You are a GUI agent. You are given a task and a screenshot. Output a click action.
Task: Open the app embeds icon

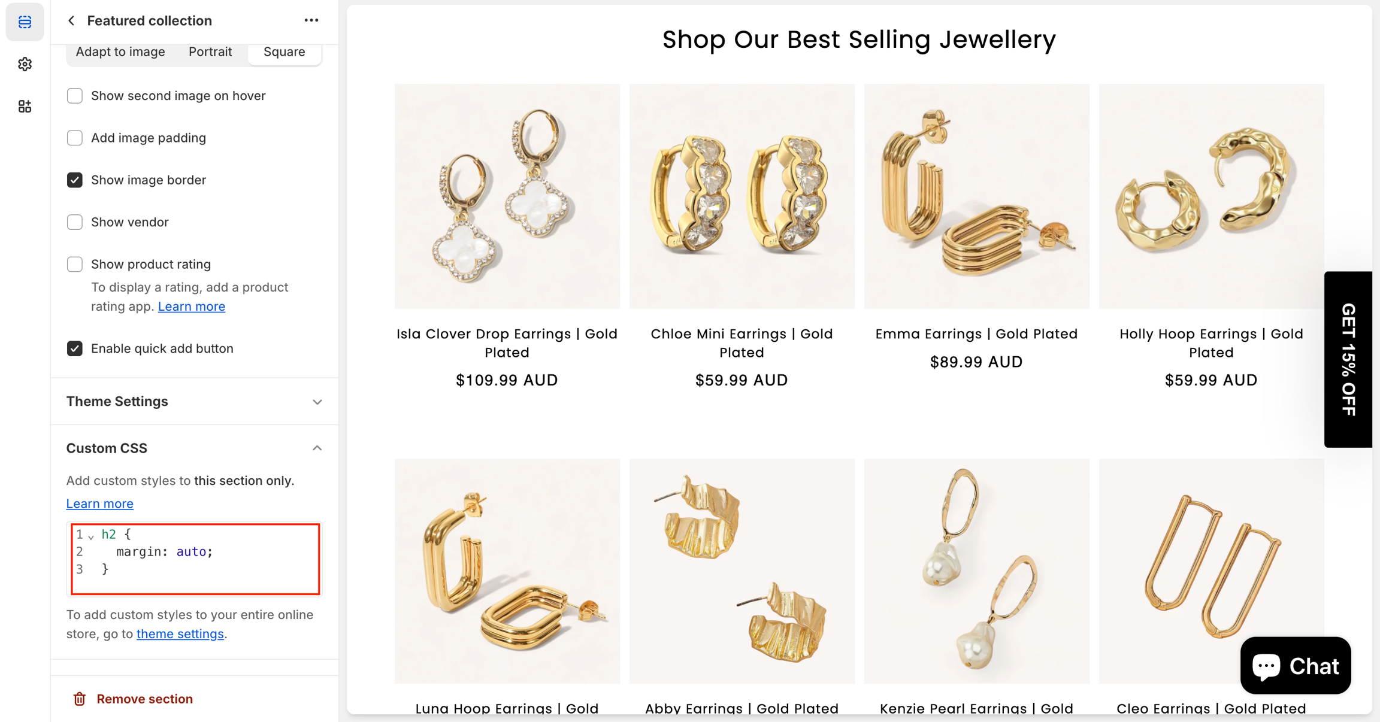point(25,107)
